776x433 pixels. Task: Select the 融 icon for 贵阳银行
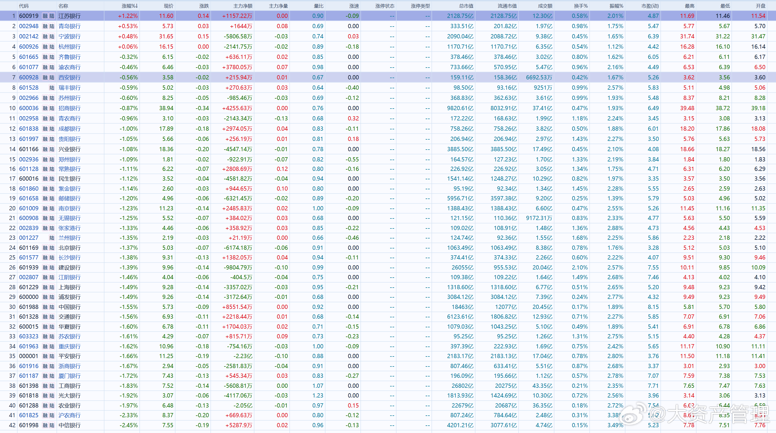pyautogui.click(x=45, y=139)
